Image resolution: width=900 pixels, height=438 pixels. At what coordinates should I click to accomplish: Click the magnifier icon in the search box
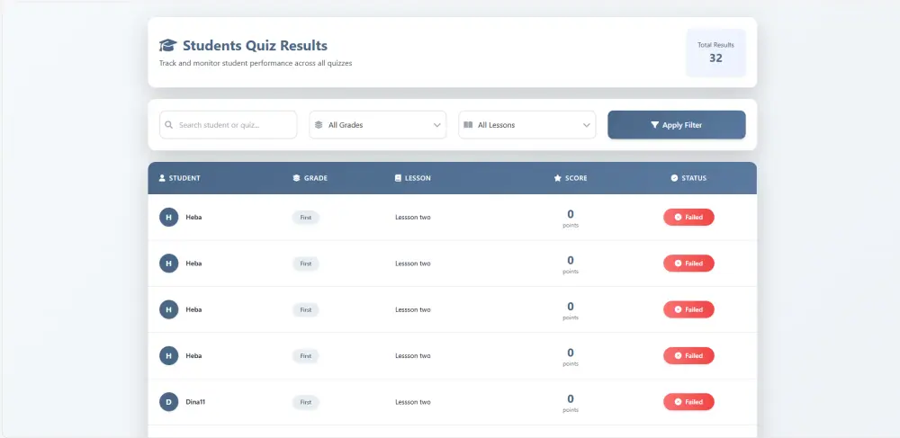(x=169, y=124)
